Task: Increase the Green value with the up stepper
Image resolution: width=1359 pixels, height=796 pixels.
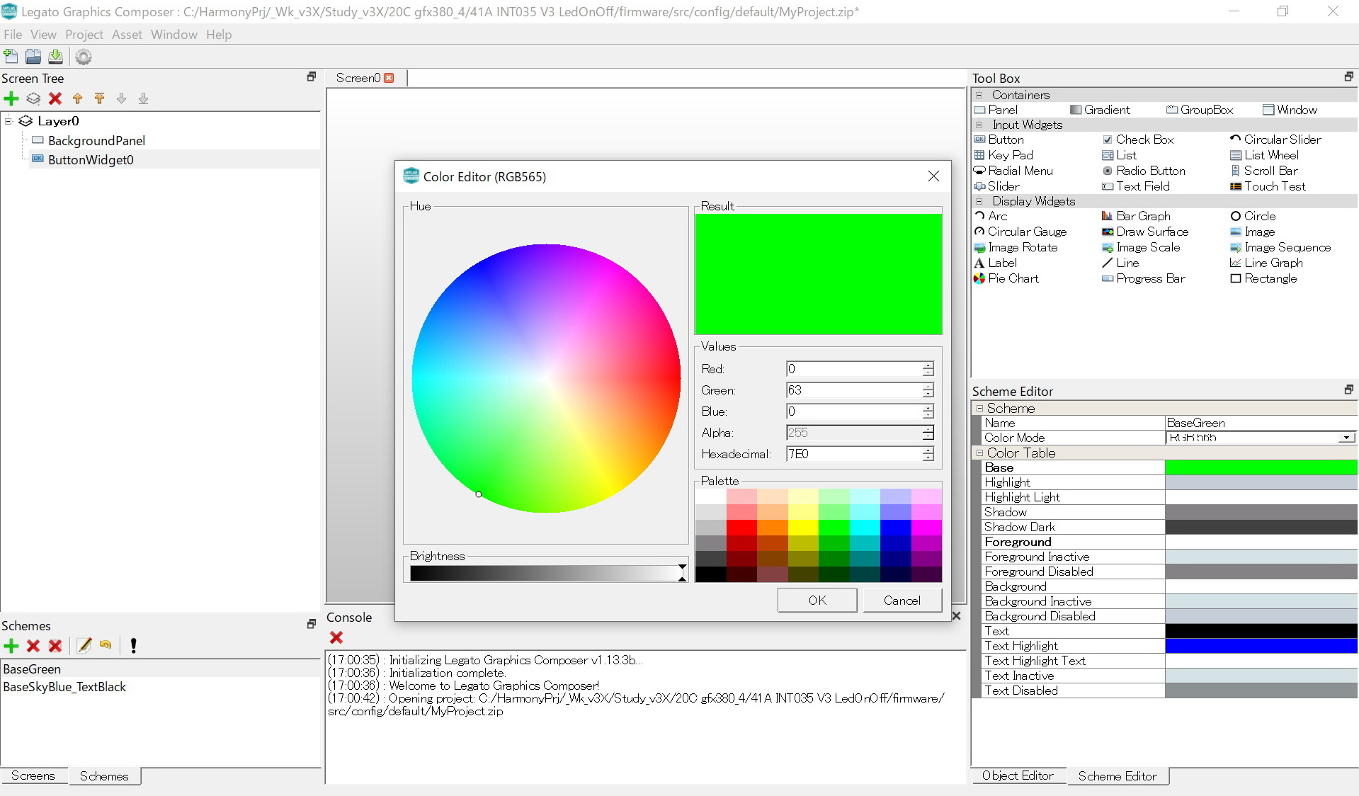Action: point(928,387)
